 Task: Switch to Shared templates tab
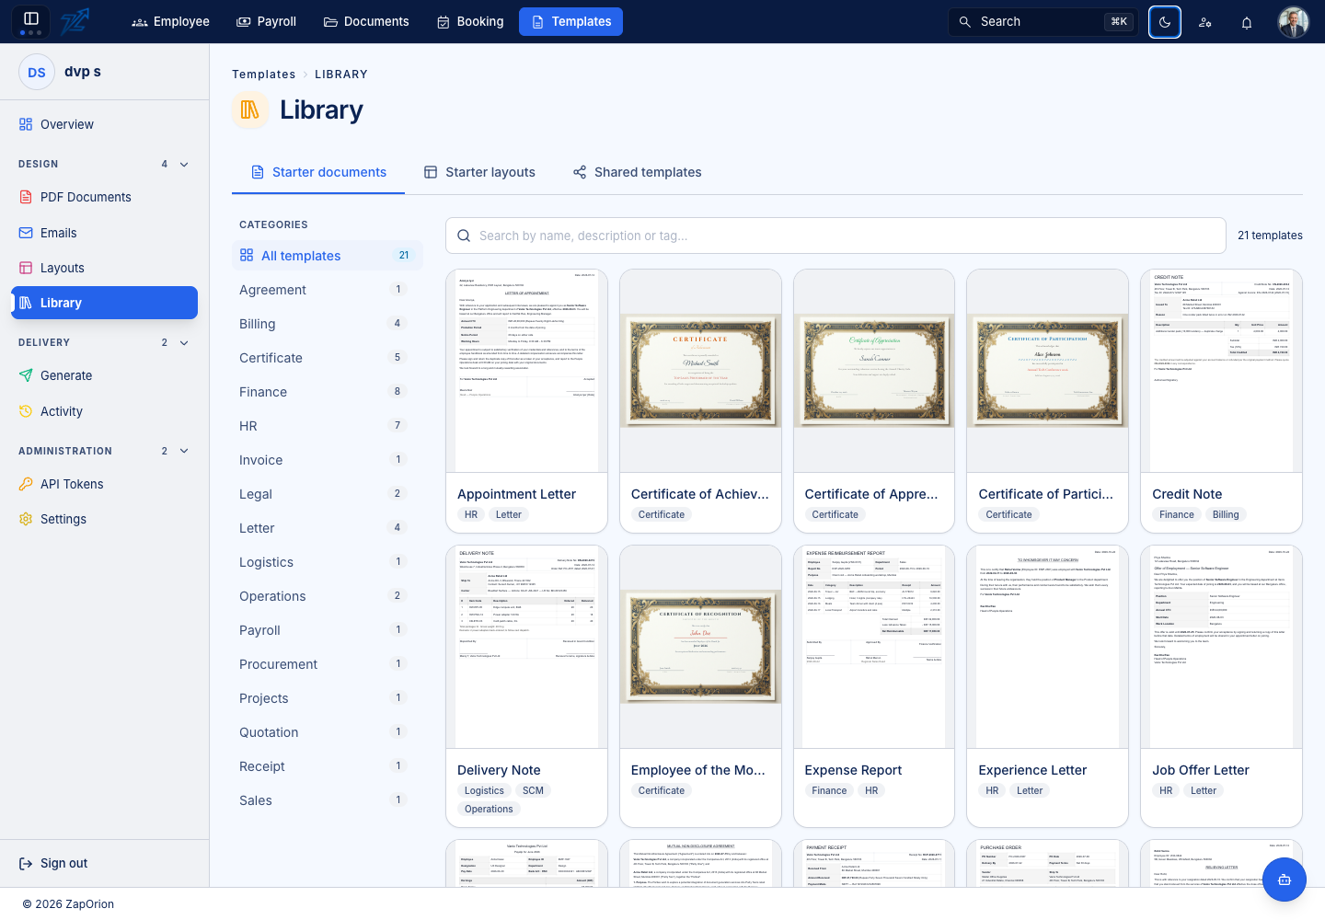(637, 172)
